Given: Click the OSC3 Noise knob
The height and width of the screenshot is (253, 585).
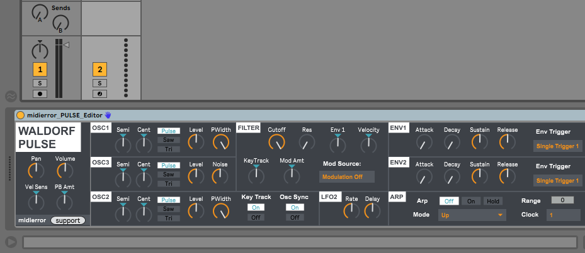Looking at the screenshot, I should pyautogui.click(x=220, y=176).
